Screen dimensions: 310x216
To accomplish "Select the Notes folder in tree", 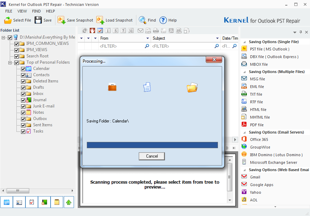I will click(39, 112).
